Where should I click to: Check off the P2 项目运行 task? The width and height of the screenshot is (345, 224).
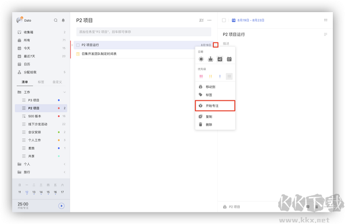coord(78,45)
